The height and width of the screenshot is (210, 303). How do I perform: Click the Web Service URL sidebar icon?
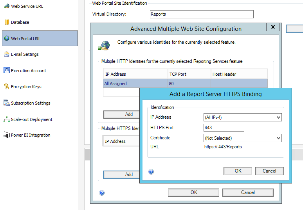click(x=7, y=6)
